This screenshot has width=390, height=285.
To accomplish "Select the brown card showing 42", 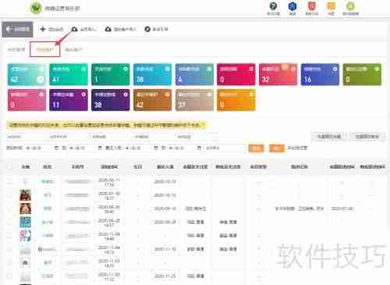I will point(152,100).
